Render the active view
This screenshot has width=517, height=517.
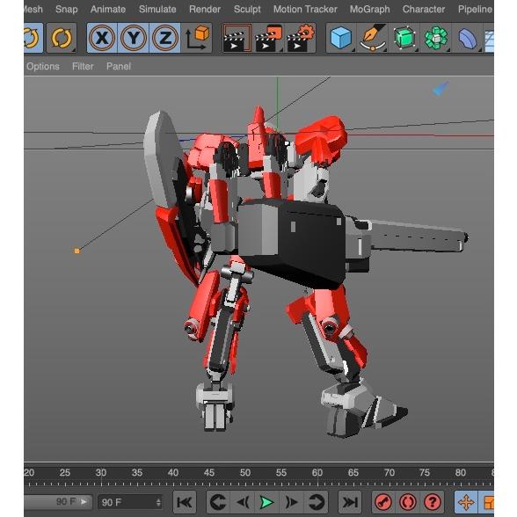click(x=237, y=38)
